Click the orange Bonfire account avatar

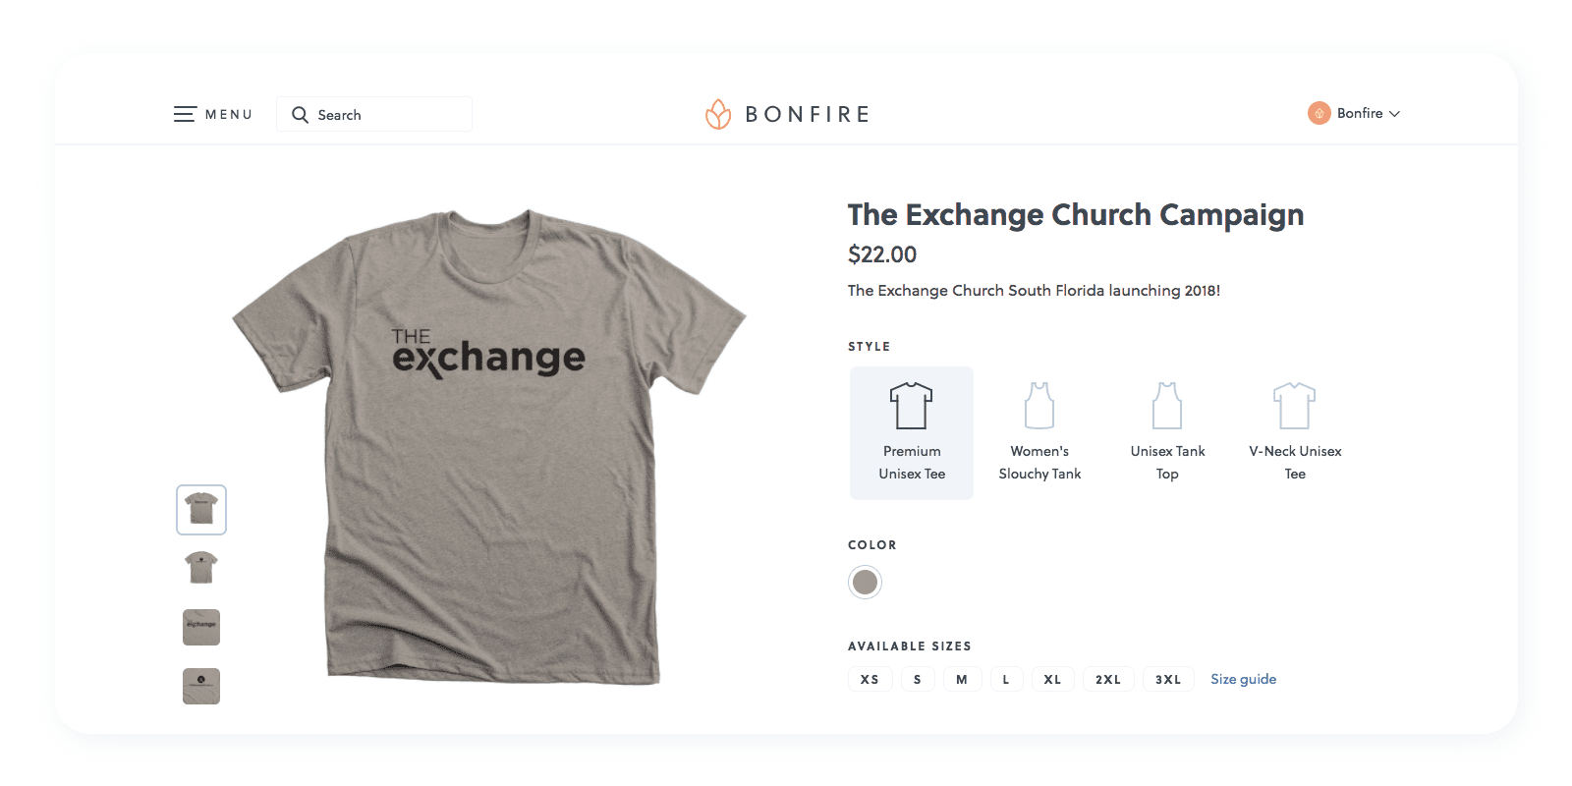pos(1319,113)
